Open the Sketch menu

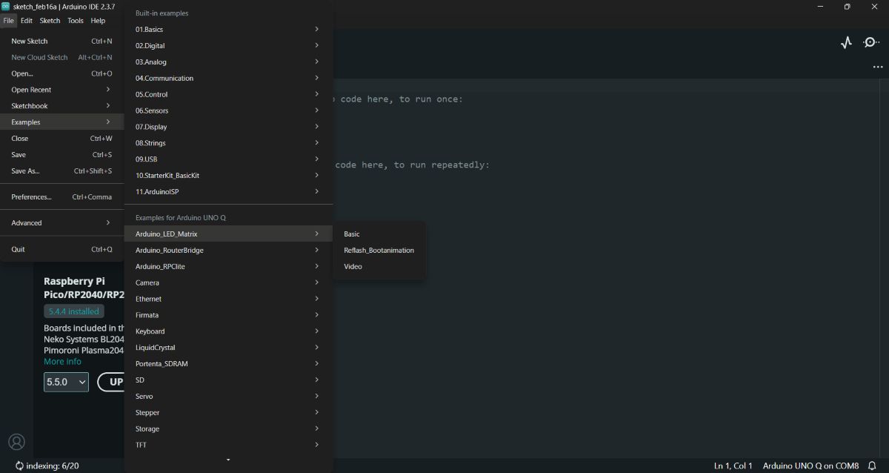click(49, 20)
